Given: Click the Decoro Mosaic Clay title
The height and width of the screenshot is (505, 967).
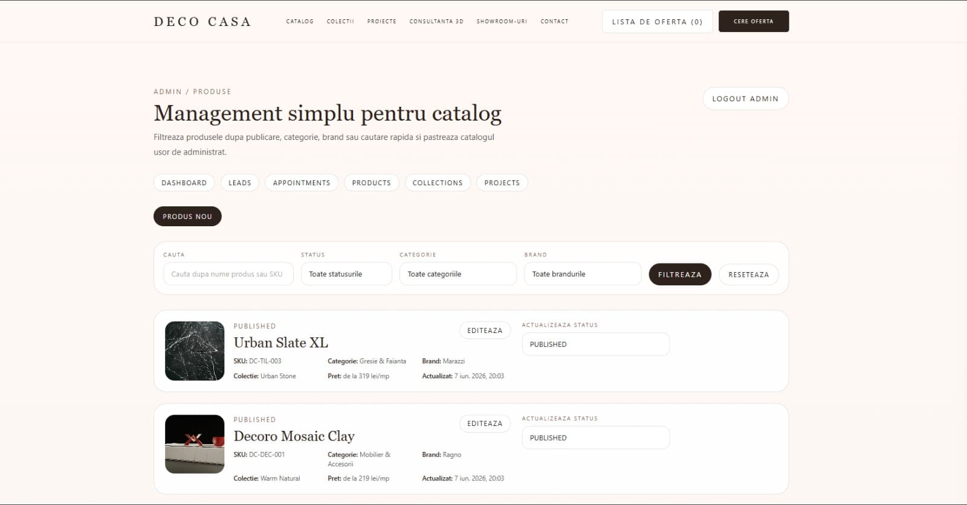Looking at the screenshot, I should tap(294, 436).
